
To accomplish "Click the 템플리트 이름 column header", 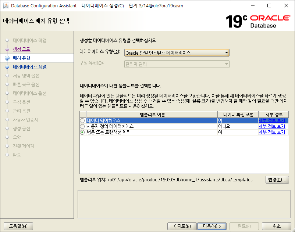I will 152,114.
